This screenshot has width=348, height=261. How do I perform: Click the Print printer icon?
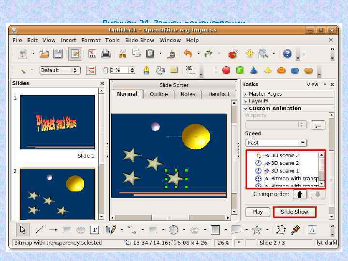[106, 54]
